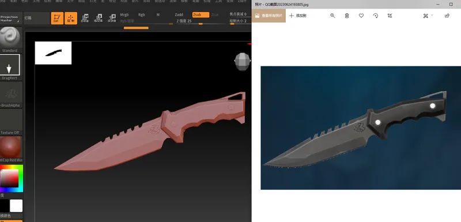Maximize the Photos window

pos(451,5)
